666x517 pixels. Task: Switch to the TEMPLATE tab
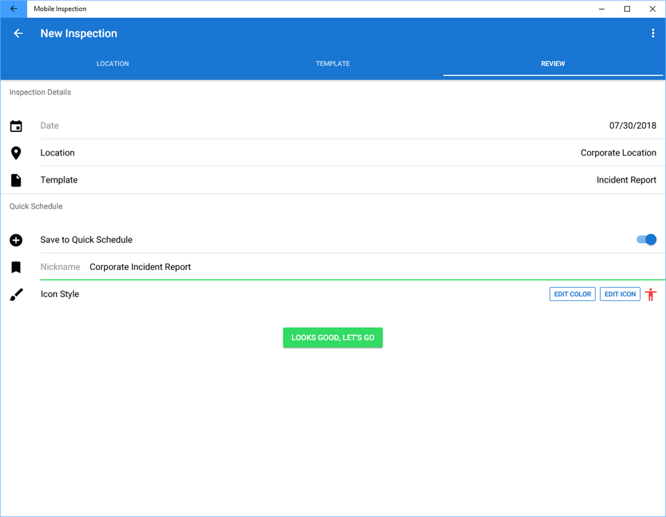coord(332,64)
